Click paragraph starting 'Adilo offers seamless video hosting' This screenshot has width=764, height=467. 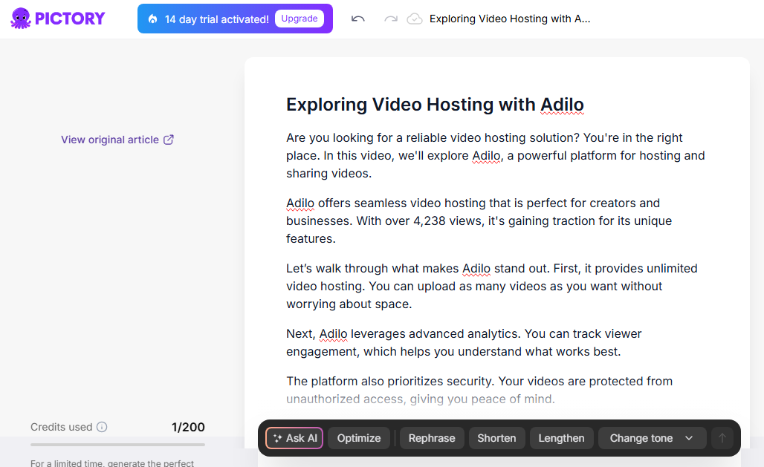click(479, 221)
